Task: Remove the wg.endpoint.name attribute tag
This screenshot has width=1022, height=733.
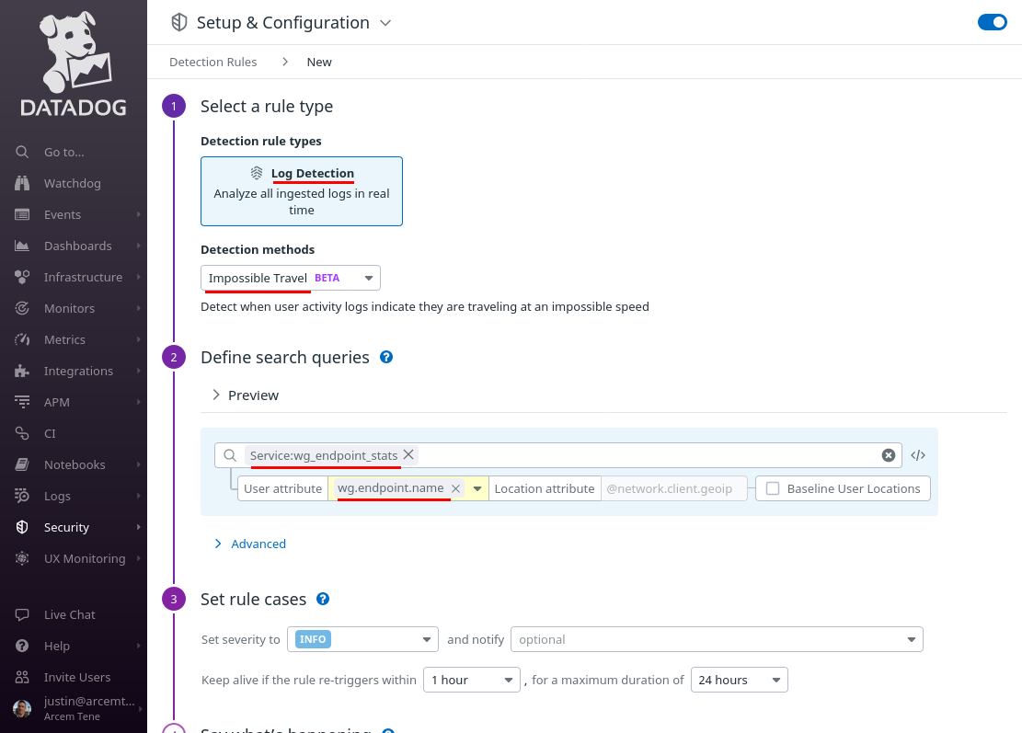Action: [x=455, y=488]
